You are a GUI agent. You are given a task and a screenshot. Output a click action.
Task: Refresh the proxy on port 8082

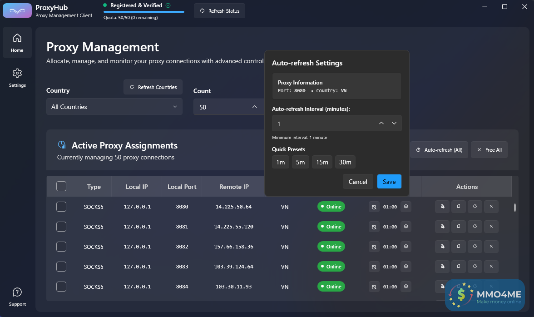[475, 246]
